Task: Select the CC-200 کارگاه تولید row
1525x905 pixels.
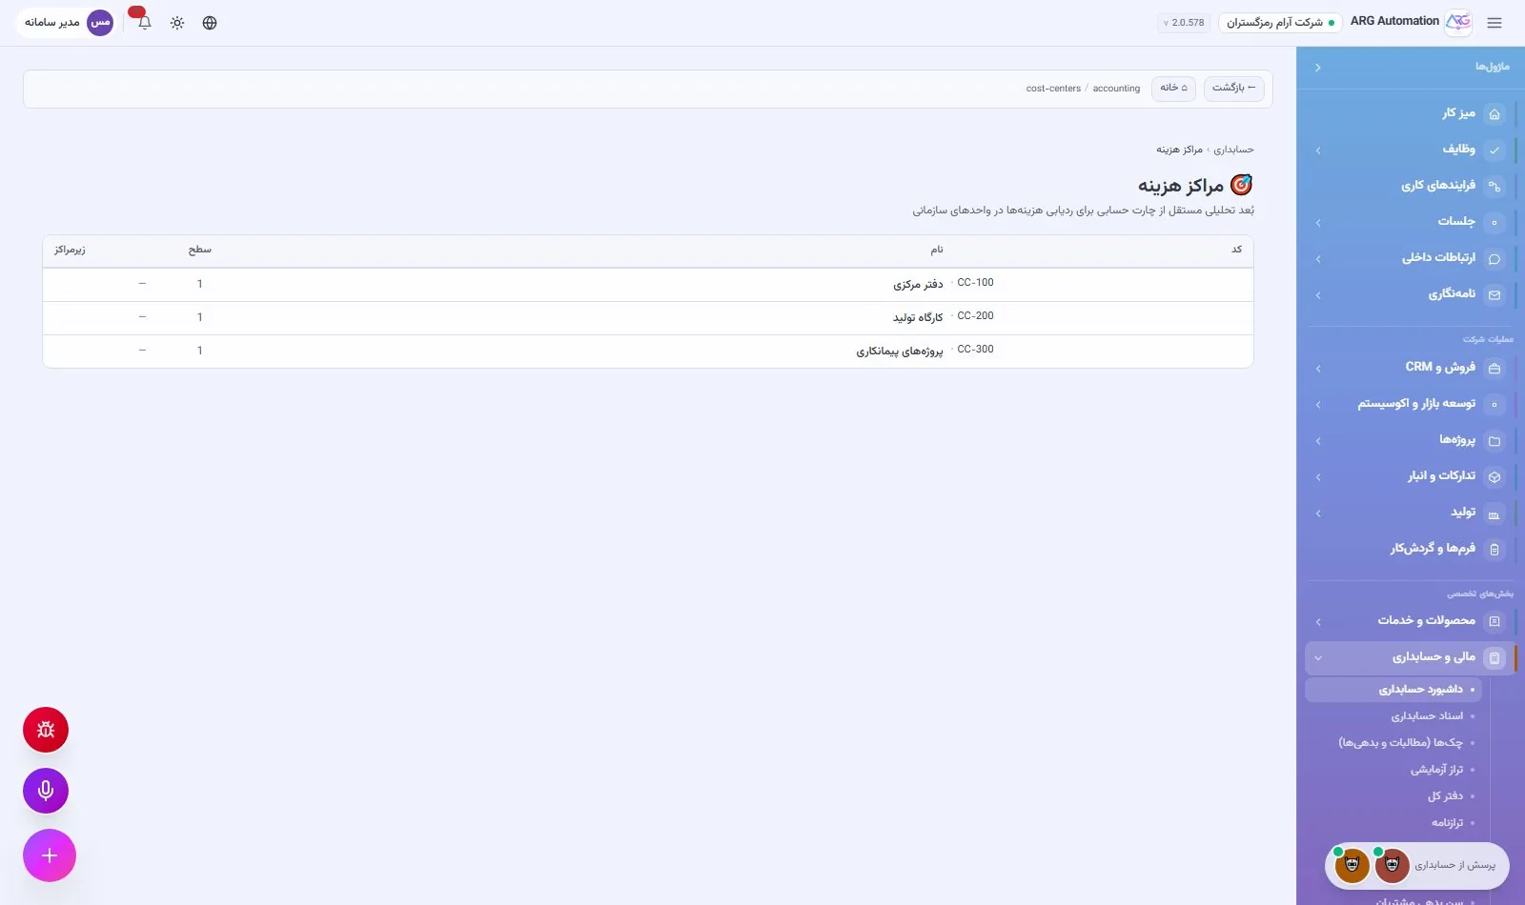Action: point(648,317)
